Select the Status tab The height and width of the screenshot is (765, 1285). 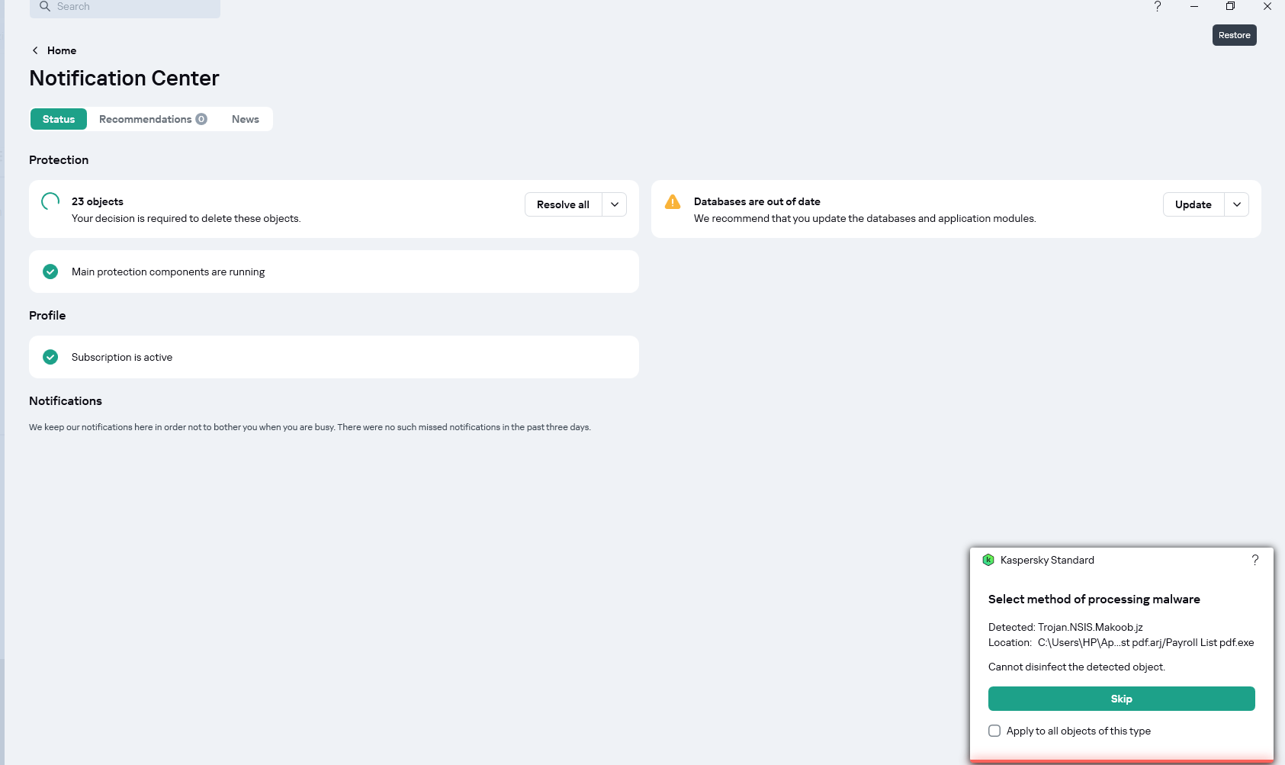click(x=59, y=119)
